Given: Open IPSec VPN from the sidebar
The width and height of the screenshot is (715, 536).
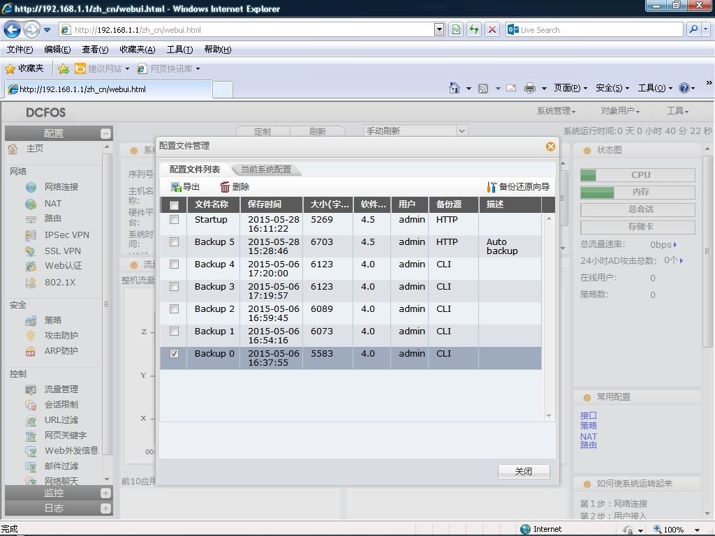Looking at the screenshot, I should click(66, 235).
